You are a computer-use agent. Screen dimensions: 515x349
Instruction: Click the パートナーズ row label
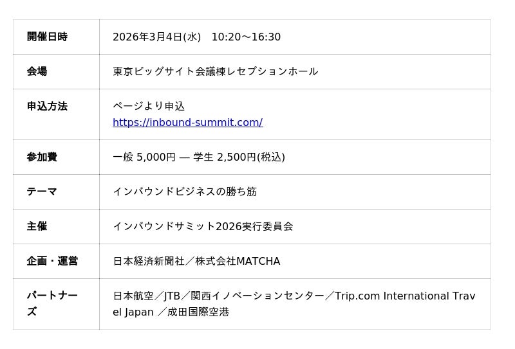(x=52, y=303)
